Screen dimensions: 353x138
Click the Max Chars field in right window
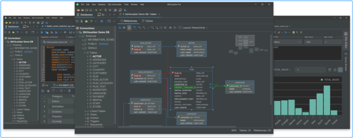click(x=333, y=42)
